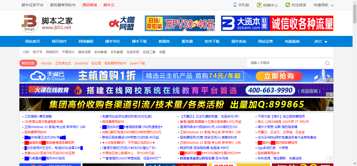The image size is (357, 166).
Task: Open the 服务器 nav tab
Action: point(187,41)
